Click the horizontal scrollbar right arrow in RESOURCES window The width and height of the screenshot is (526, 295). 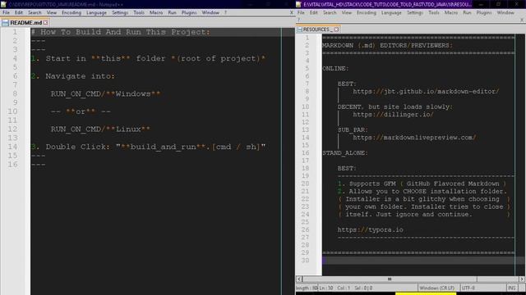pyautogui.click(x=522, y=279)
